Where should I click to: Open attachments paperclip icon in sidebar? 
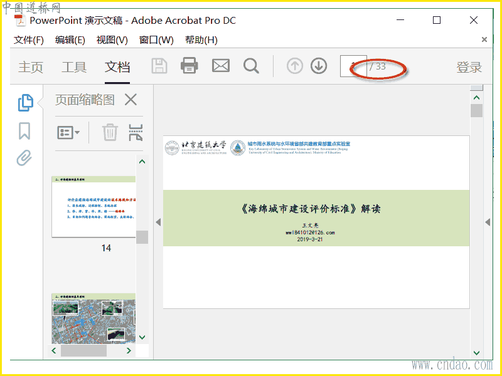point(24,158)
